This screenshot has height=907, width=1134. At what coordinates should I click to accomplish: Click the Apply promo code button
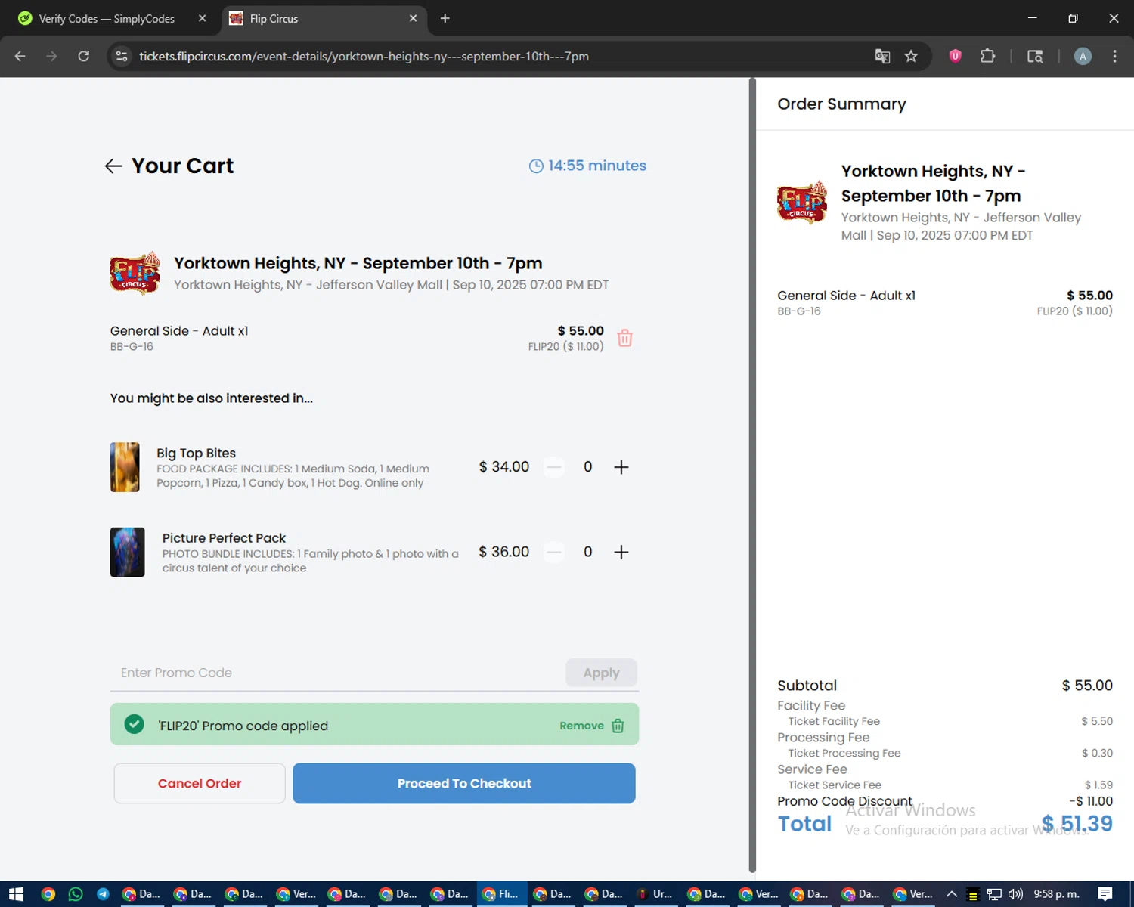[601, 673]
